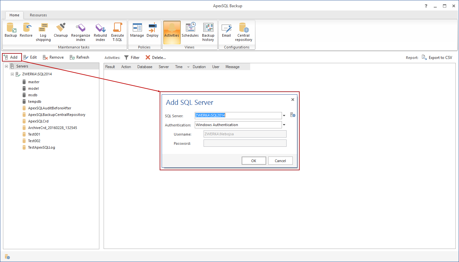Screen dimensions: 459x262
Task: Click the repository icon in status bar
Action: 7,256
